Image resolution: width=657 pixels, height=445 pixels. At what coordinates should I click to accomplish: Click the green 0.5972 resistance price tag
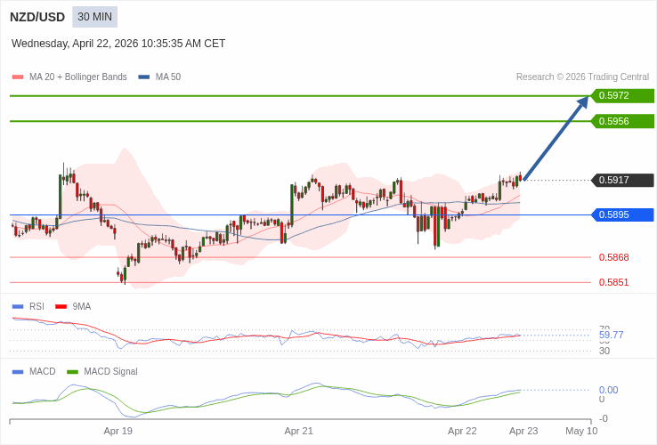tap(622, 96)
